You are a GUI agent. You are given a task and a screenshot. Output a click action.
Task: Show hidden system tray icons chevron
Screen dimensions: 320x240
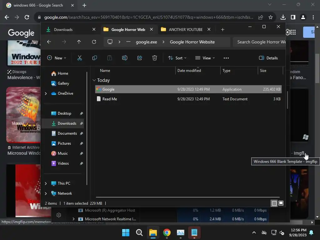pos(254,232)
